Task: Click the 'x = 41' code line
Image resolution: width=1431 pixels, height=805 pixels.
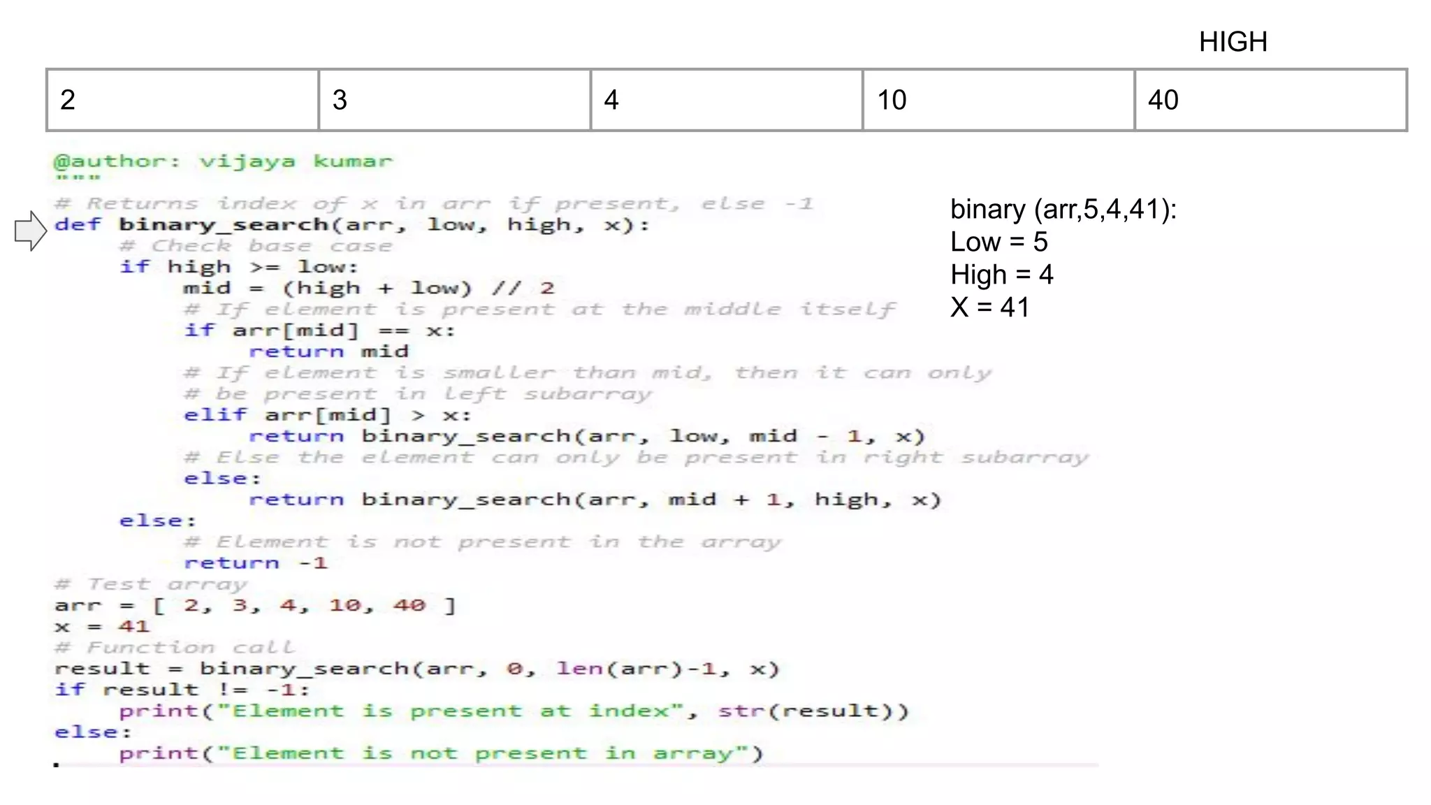Action: 102,627
